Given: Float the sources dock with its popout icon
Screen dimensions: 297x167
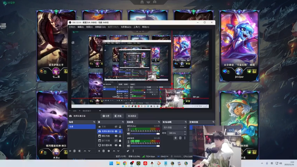Looking at the screenshot, I should point(123,122).
